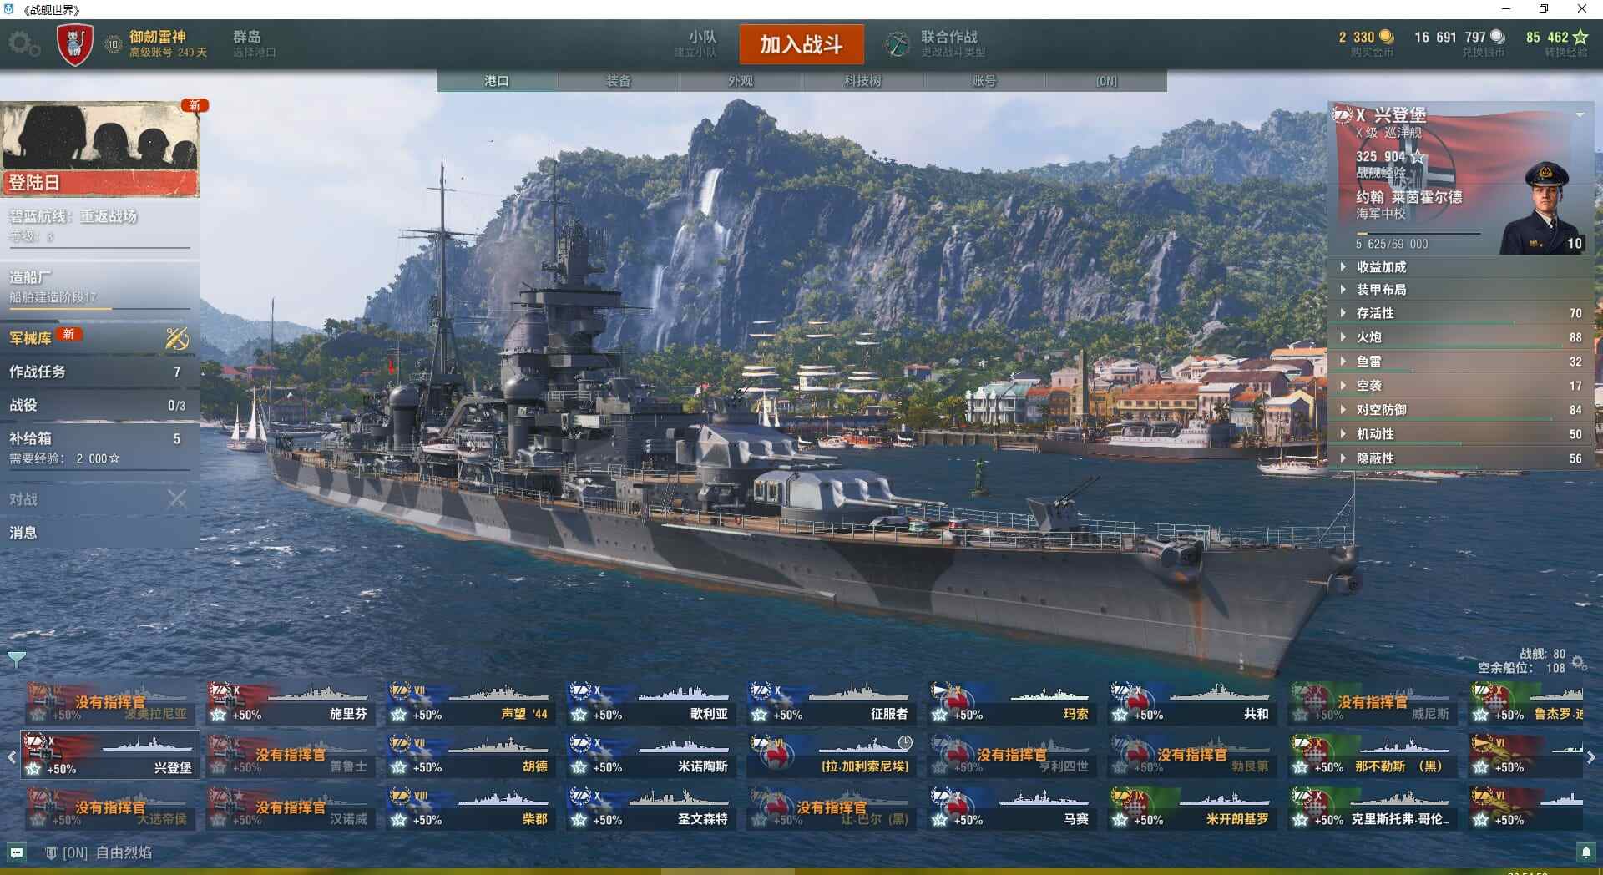
Task: Open the ship carousel filter funnel icon
Action: pyautogui.click(x=16, y=660)
